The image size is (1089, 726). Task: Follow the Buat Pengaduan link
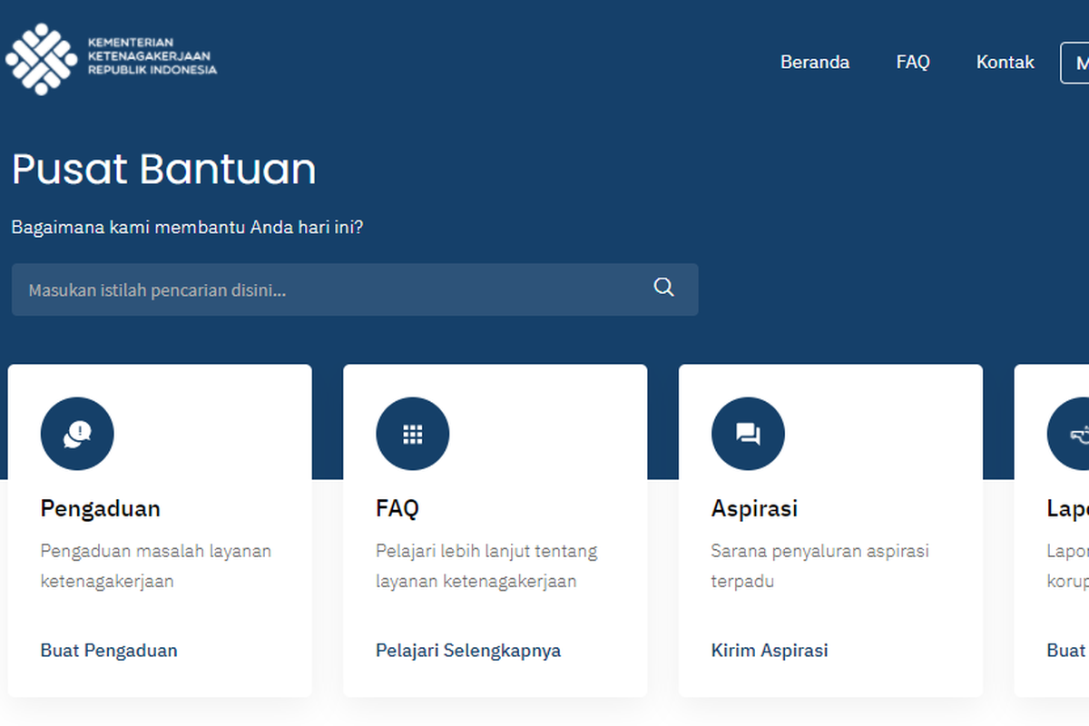pos(109,651)
